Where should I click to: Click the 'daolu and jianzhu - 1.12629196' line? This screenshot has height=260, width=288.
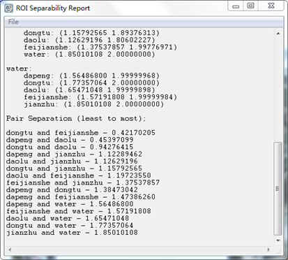[x=72, y=161]
